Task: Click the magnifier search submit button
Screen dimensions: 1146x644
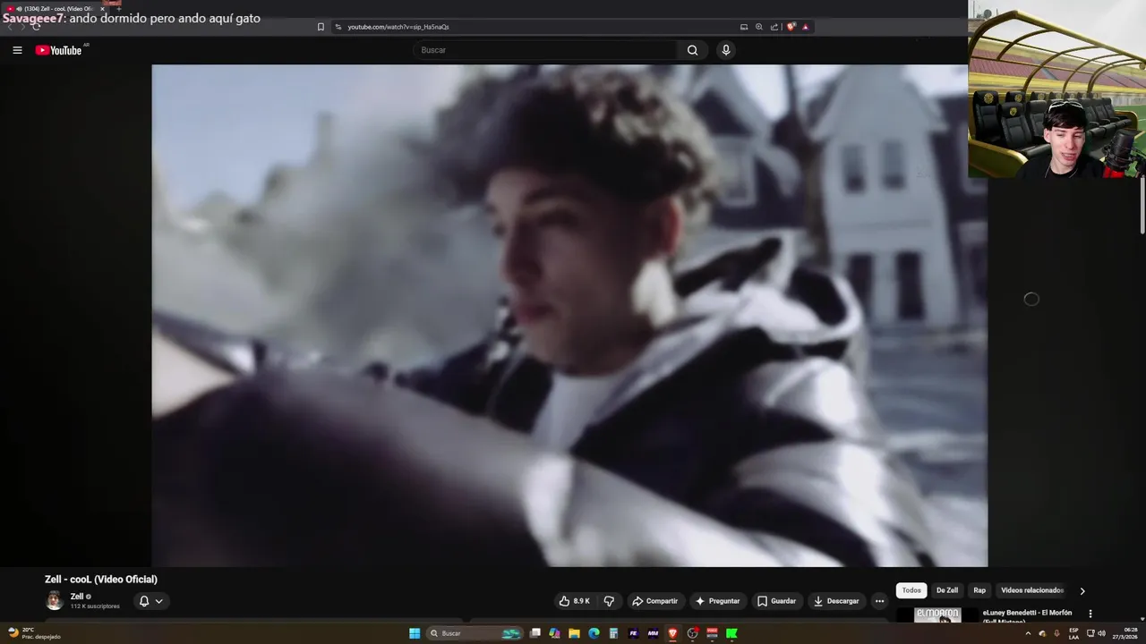Action: (692, 50)
